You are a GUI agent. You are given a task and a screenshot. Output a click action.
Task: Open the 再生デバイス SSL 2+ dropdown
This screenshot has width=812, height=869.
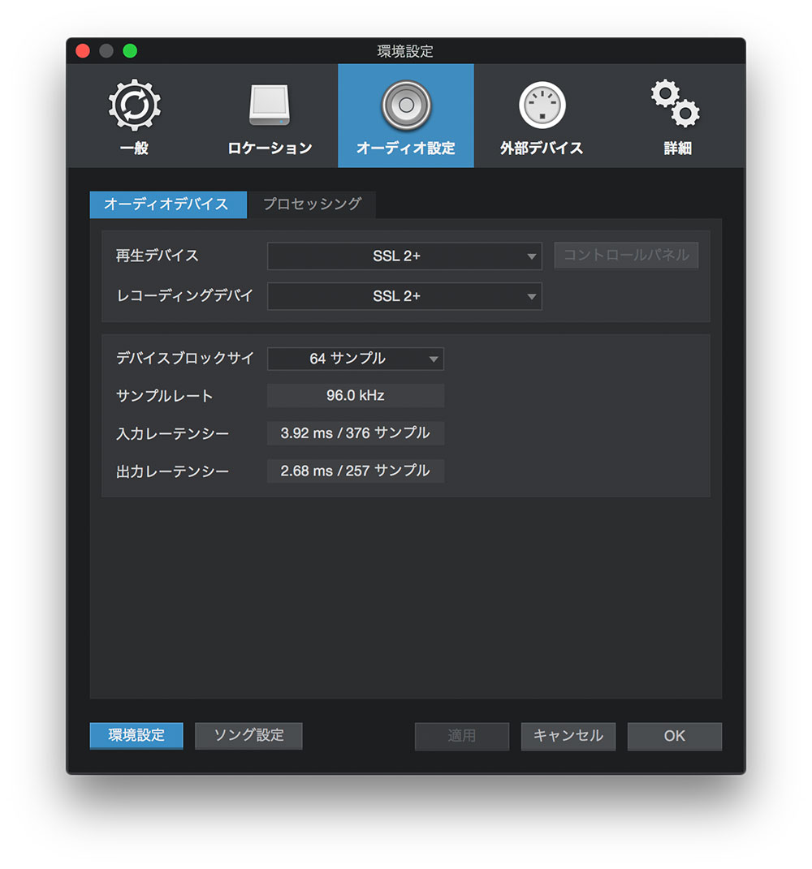click(404, 256)
